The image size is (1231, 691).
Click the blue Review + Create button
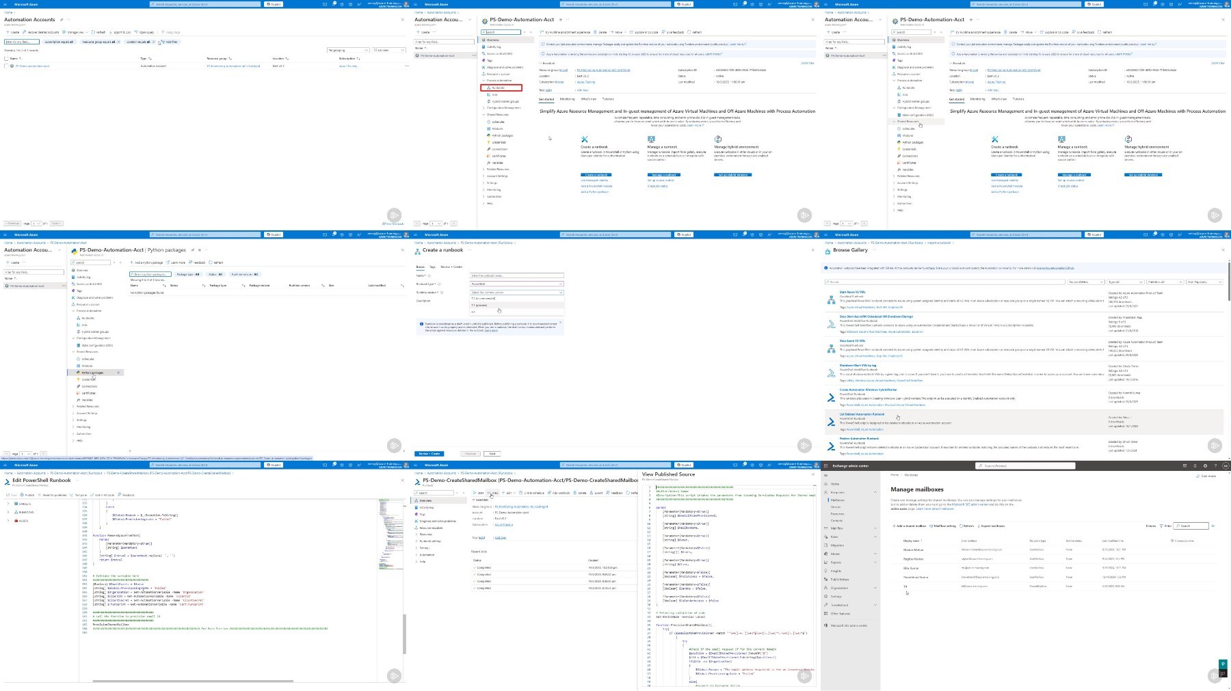(x=429, y=454)
